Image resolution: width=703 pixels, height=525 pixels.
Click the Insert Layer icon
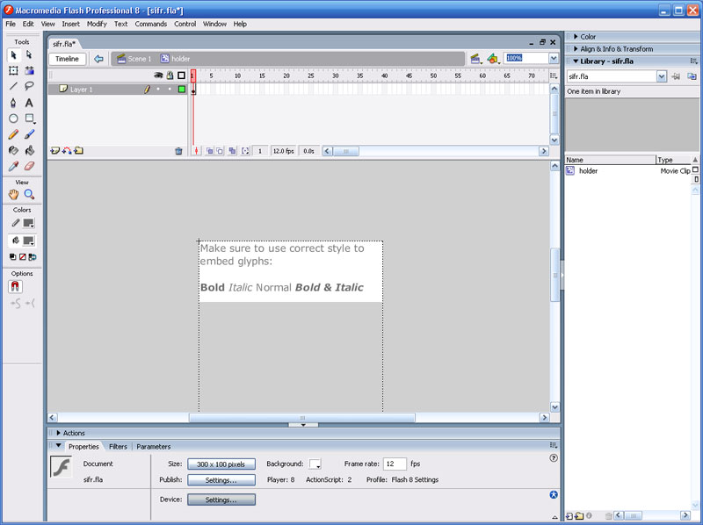coord(54,151)
